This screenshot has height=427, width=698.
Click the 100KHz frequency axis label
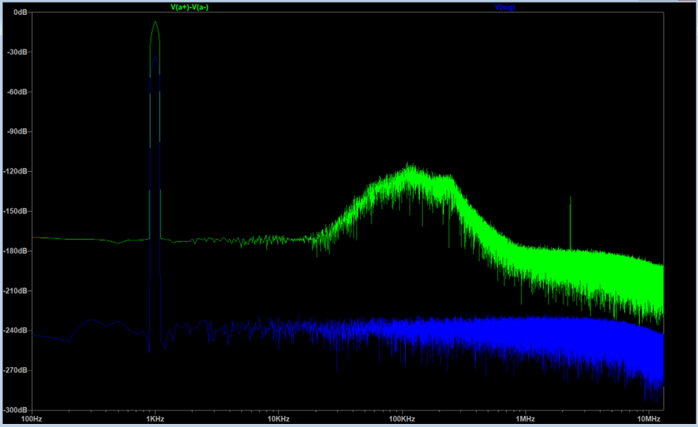402,419
